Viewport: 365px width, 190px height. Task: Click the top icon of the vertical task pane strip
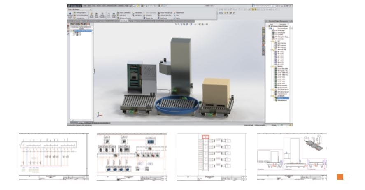click(263, 28)
